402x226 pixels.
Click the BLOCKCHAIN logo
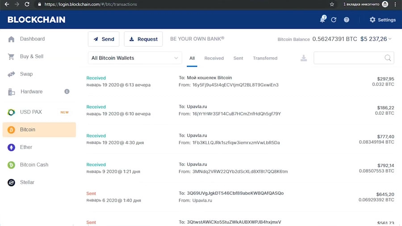pyautogui.click(x=37, y=20)
